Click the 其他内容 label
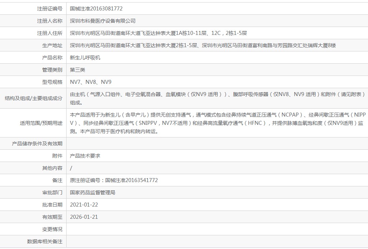The image size is (368, 249). point(52,168)
